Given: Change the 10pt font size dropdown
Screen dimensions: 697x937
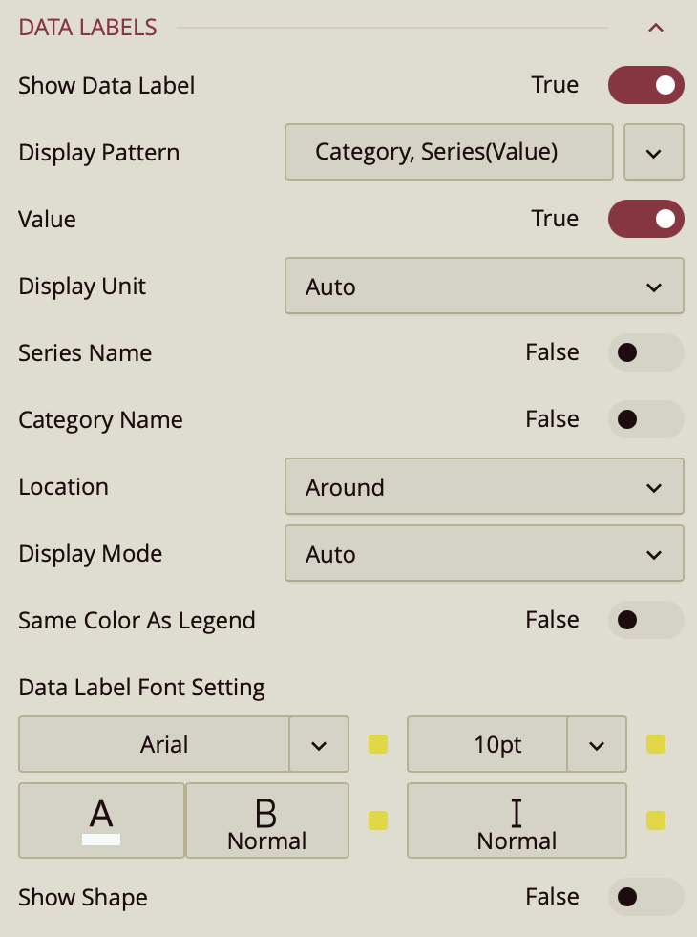Looking at the screenshot, I should (597, 744).
